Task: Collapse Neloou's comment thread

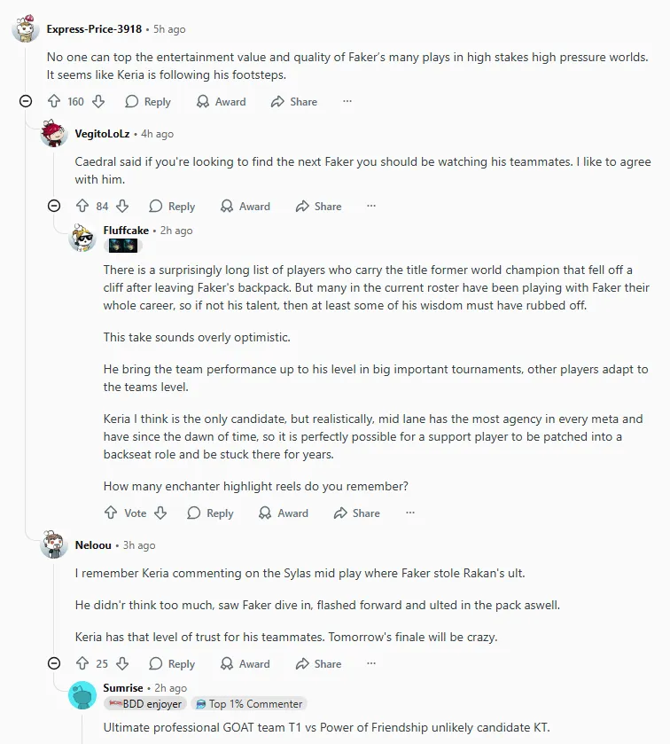Action: [x=53, y=663]
